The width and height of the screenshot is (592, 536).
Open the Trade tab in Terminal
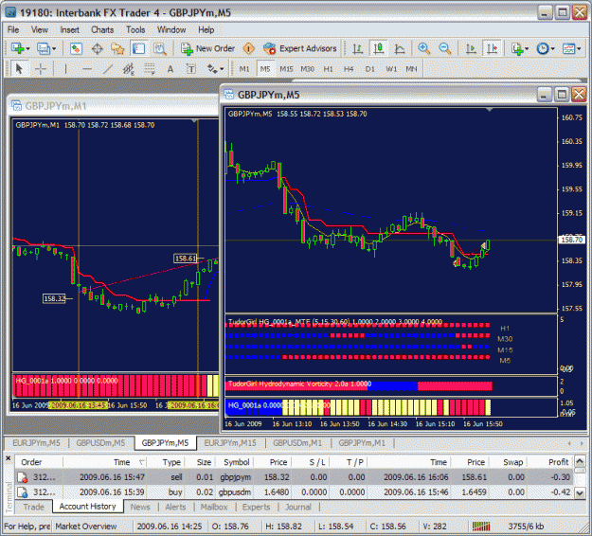33,507
